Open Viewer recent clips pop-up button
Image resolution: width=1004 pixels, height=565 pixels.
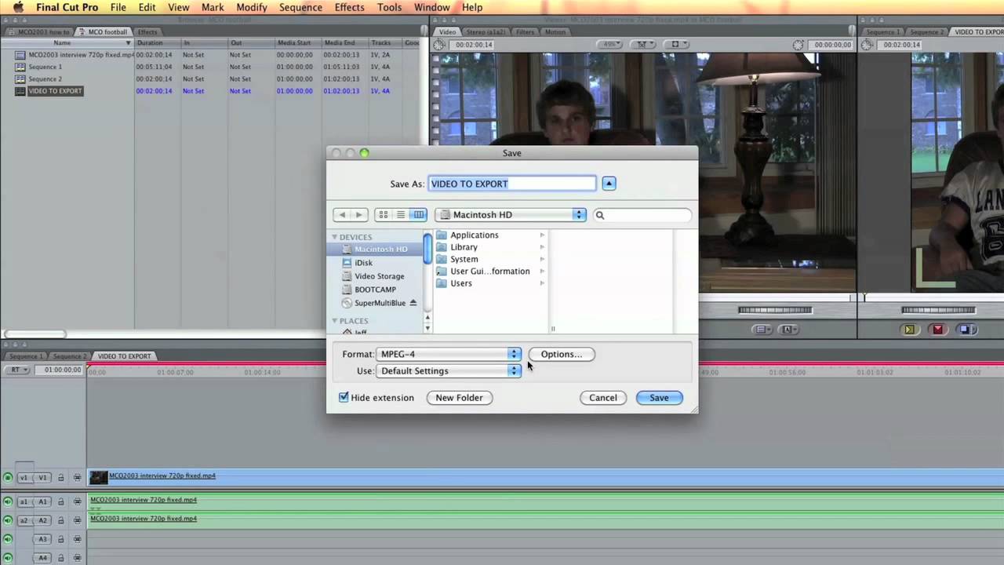pos(762,330)
